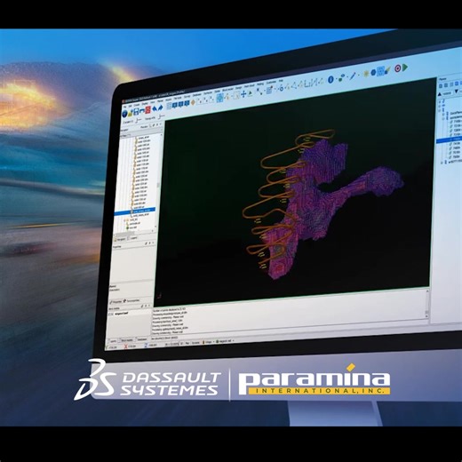Click the blue and green connected nodes icon
This screenshot has height=462, width=462.
[x=341, y=77]
